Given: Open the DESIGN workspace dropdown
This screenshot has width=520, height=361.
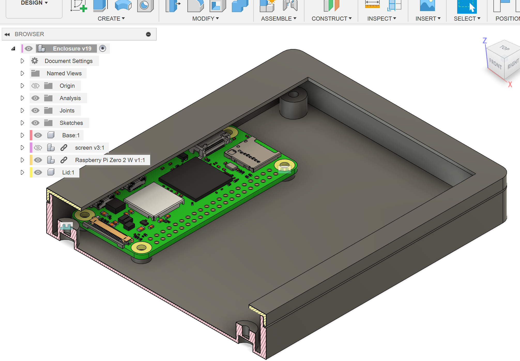Looking at the screenshot, I should click(34, 3).
